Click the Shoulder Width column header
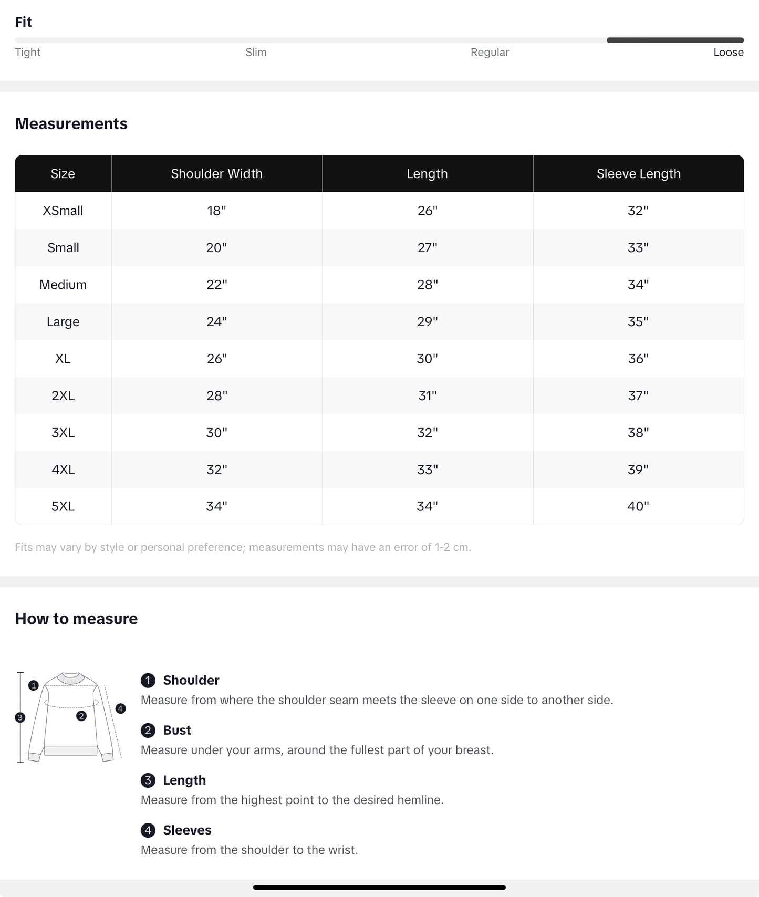This screenshot has height=897, width=759. (x=216, y=174)
